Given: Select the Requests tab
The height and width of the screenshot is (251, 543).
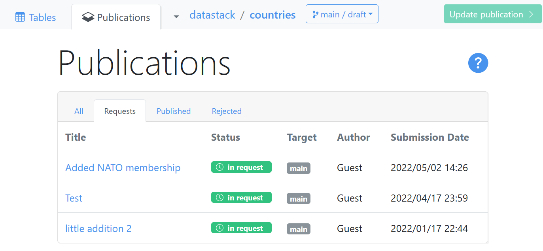Looking at the screenshot, I should tap(120, 111).
